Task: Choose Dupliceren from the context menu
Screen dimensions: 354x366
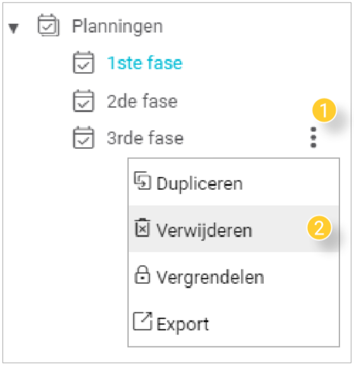Action: [x=233, y=182]
